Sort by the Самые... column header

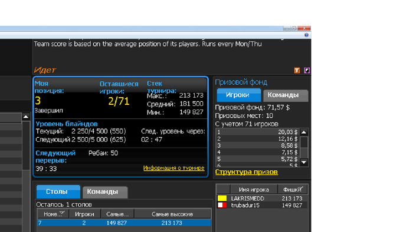click(117, 214)
